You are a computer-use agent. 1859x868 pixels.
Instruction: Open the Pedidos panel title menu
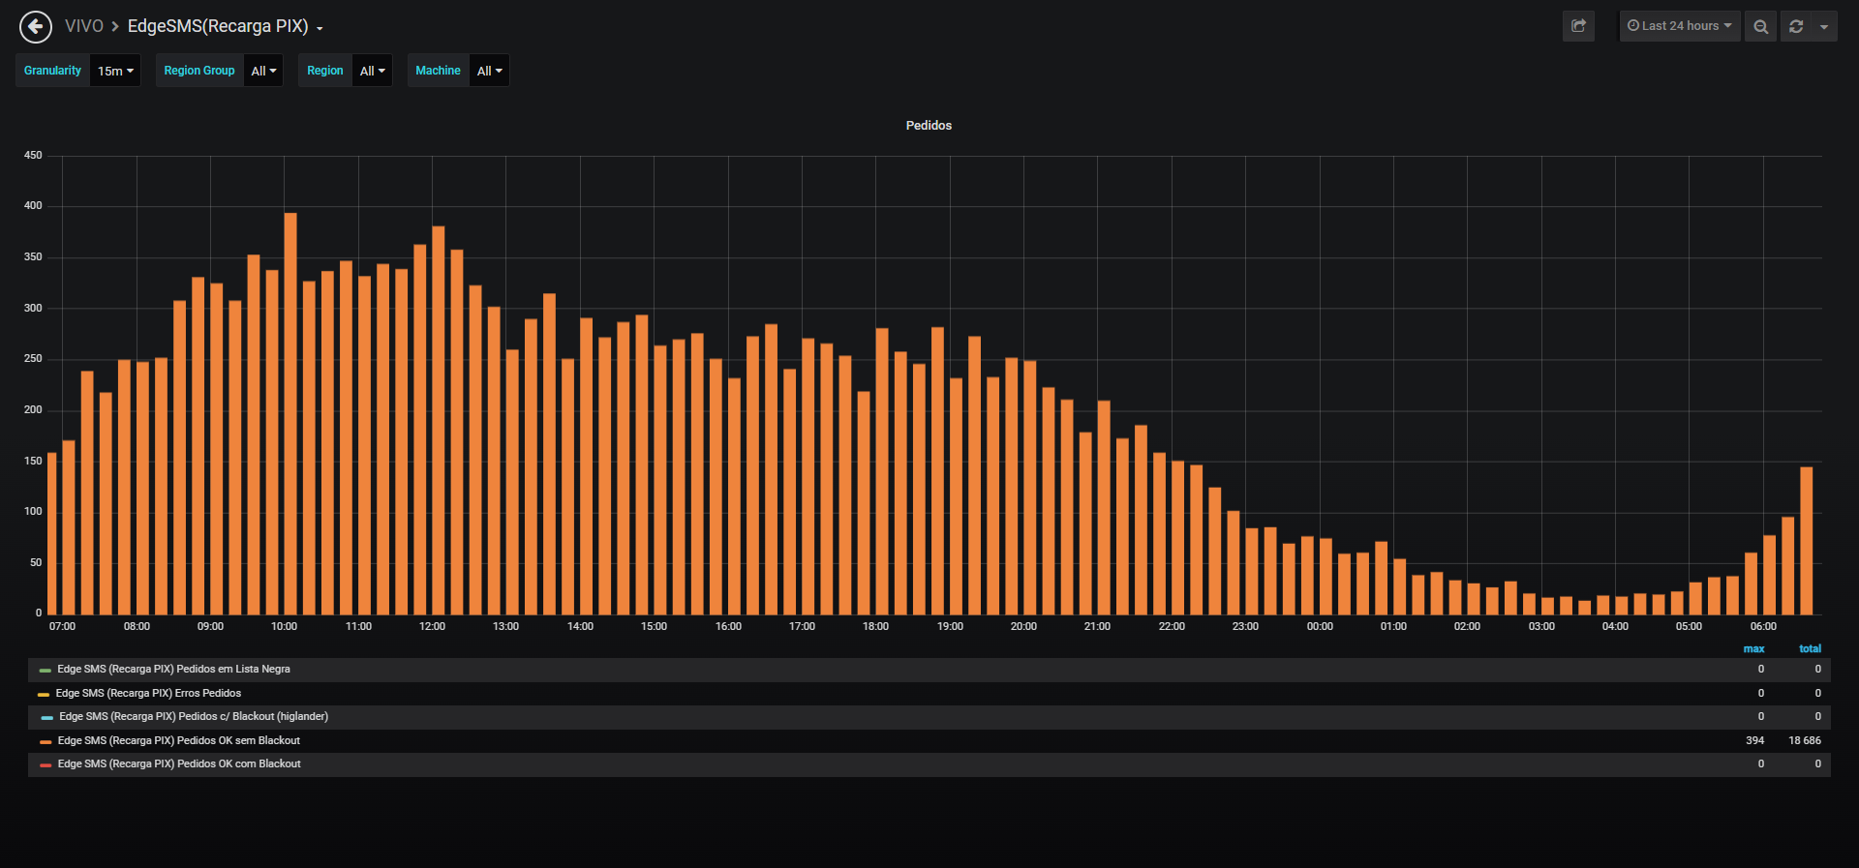pyautogui.click(x=929, y=126)
